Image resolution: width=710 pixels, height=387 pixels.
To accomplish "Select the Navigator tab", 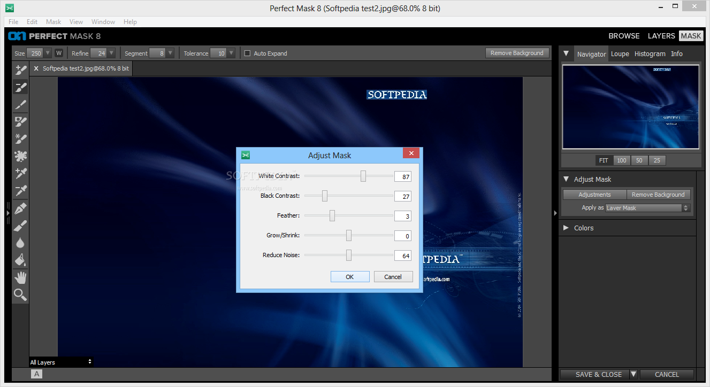I will [x=591, y=54].
